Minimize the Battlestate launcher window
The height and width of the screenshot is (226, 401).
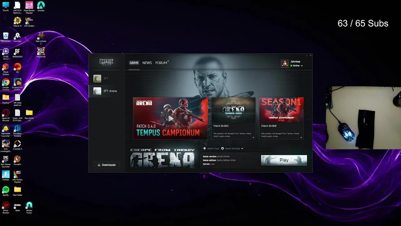point(307,56)
